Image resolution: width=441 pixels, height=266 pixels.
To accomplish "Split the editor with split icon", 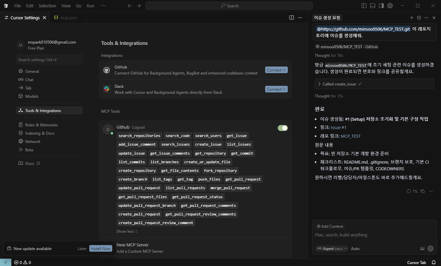I will [291, 18].
